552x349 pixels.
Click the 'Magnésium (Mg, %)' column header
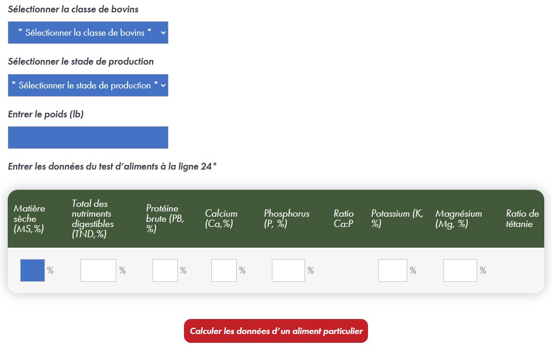pyautogui.click(x=458, y=219)
